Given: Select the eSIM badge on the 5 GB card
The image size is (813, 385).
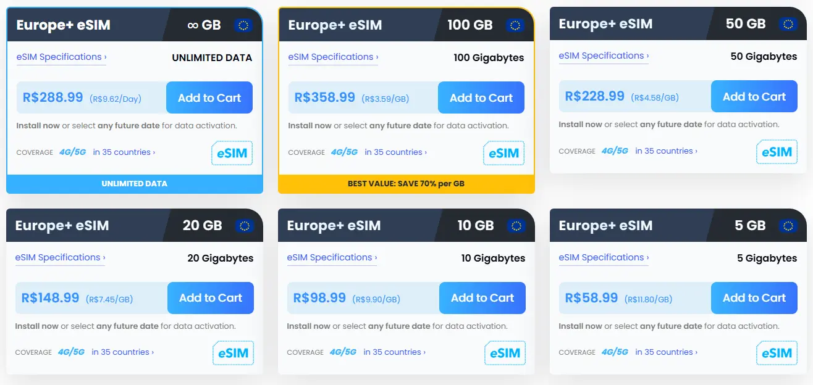Looking at the screenshot, I should coord(777,353).
